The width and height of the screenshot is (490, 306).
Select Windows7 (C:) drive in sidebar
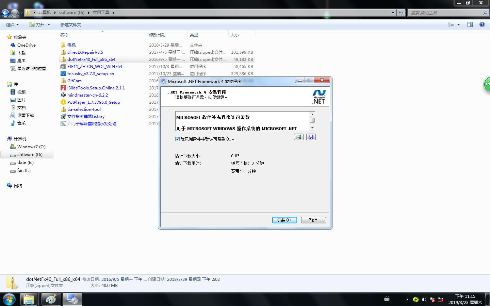point(31,147)
